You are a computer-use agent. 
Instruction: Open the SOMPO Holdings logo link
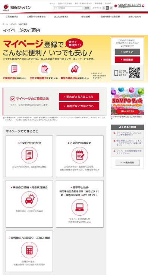pyautogui.click(x=129, y=6)
